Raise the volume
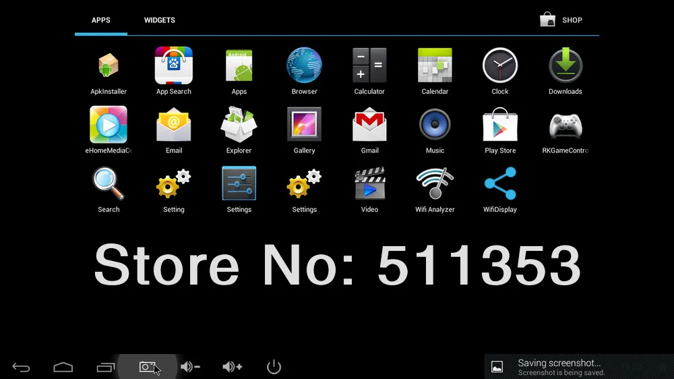The image size is (674, 379). (x=232, y=367)
